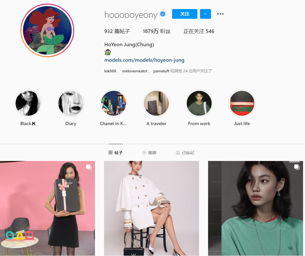
Task: View the 1879万 粉丝 followers list
Action: tap(157, 31)
